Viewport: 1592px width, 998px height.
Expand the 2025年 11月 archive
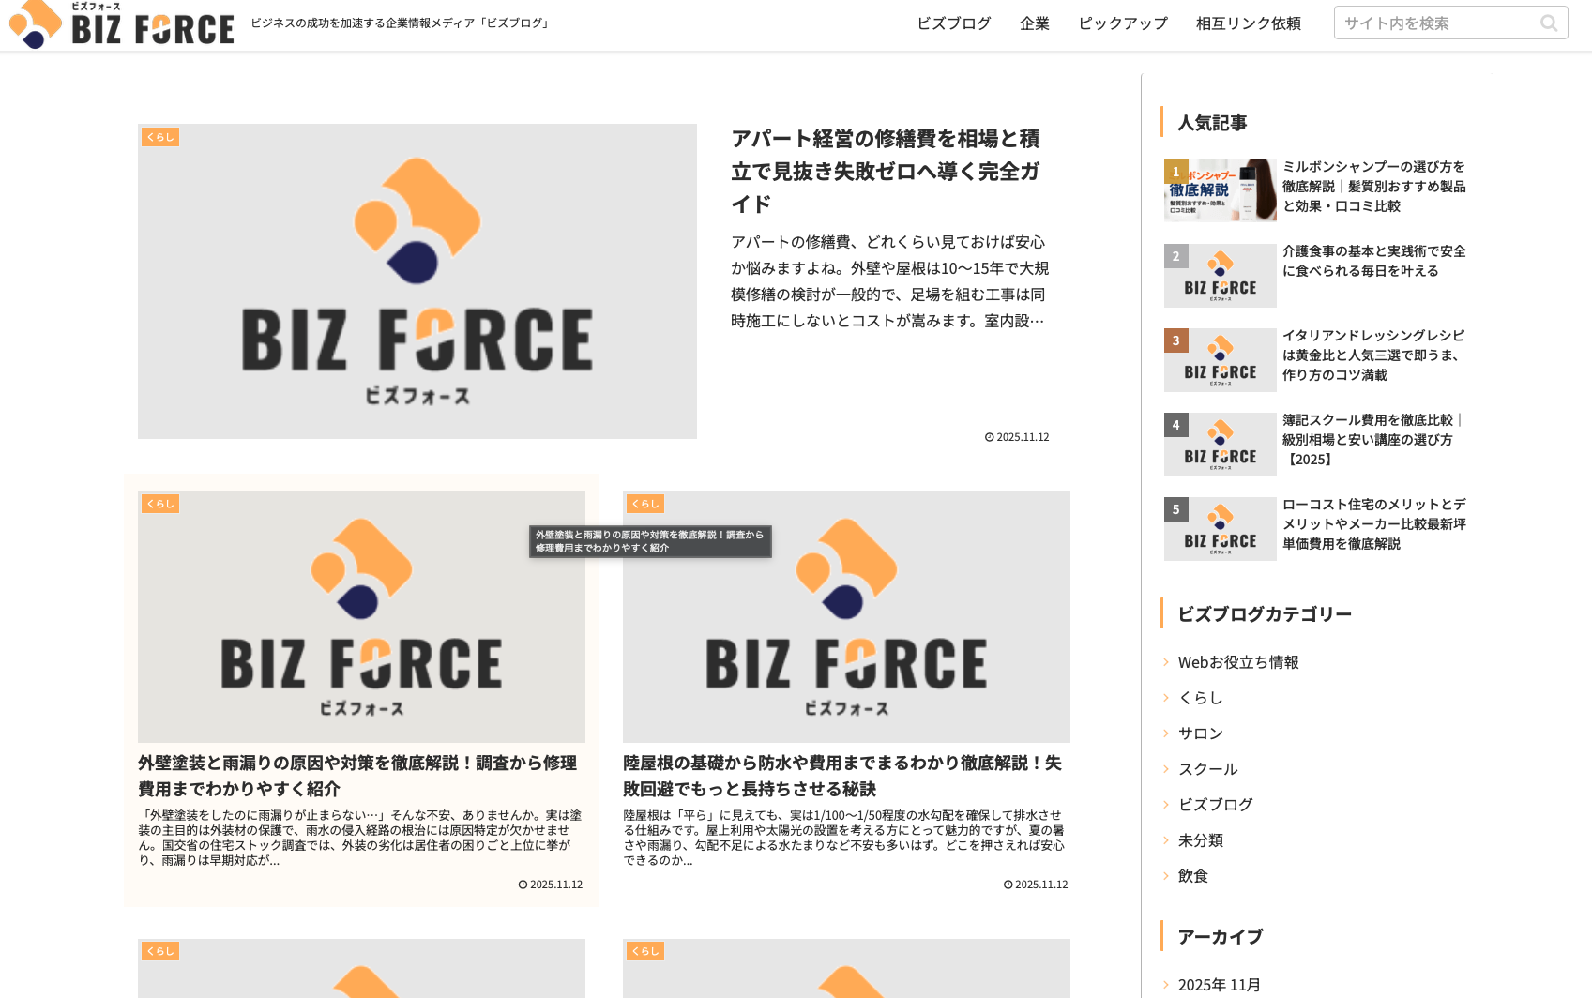coord(1219,985)
